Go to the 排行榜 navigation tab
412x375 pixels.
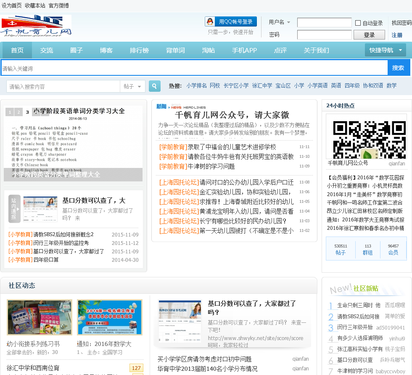[x=139, y=51]
